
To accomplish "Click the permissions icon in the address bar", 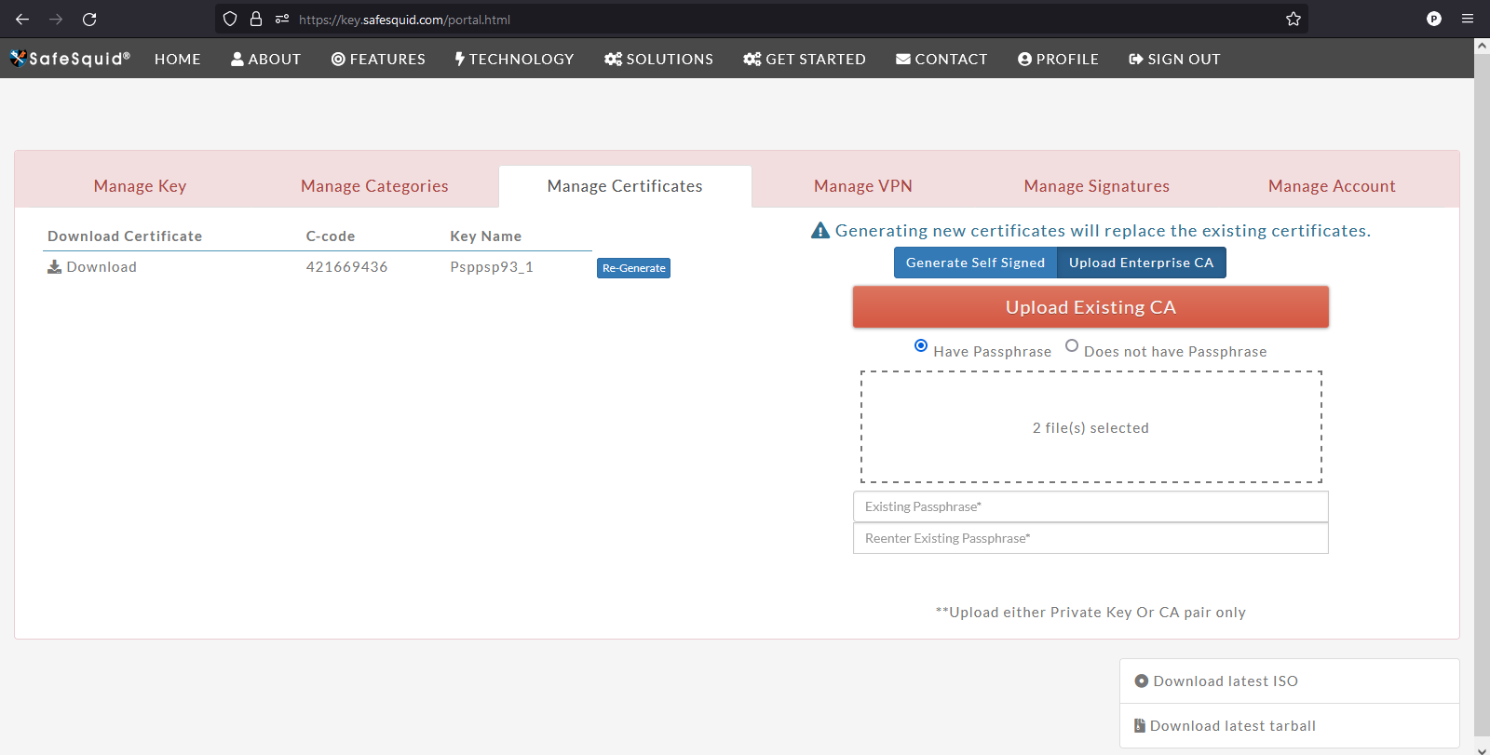I will pos(282,19).
